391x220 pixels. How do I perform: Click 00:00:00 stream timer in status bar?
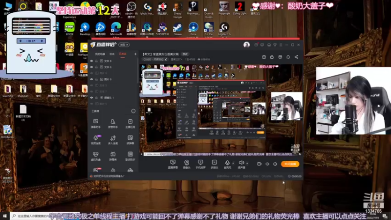pos(295,176)
